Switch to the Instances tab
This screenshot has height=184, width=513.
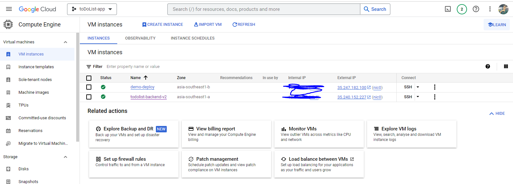(x=99, y=38)
